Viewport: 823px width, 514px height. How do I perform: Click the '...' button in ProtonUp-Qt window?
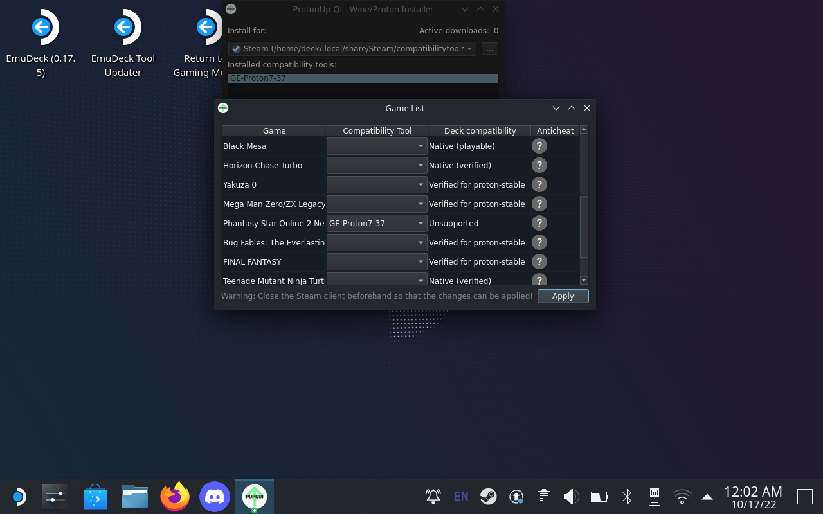click(x=490, y=49)
